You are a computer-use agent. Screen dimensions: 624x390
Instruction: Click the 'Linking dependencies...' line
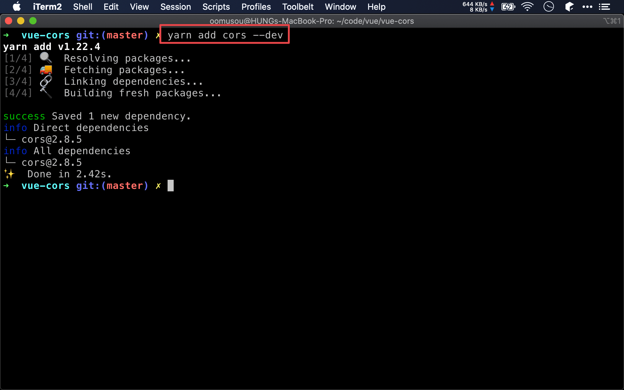click(133, 81)
